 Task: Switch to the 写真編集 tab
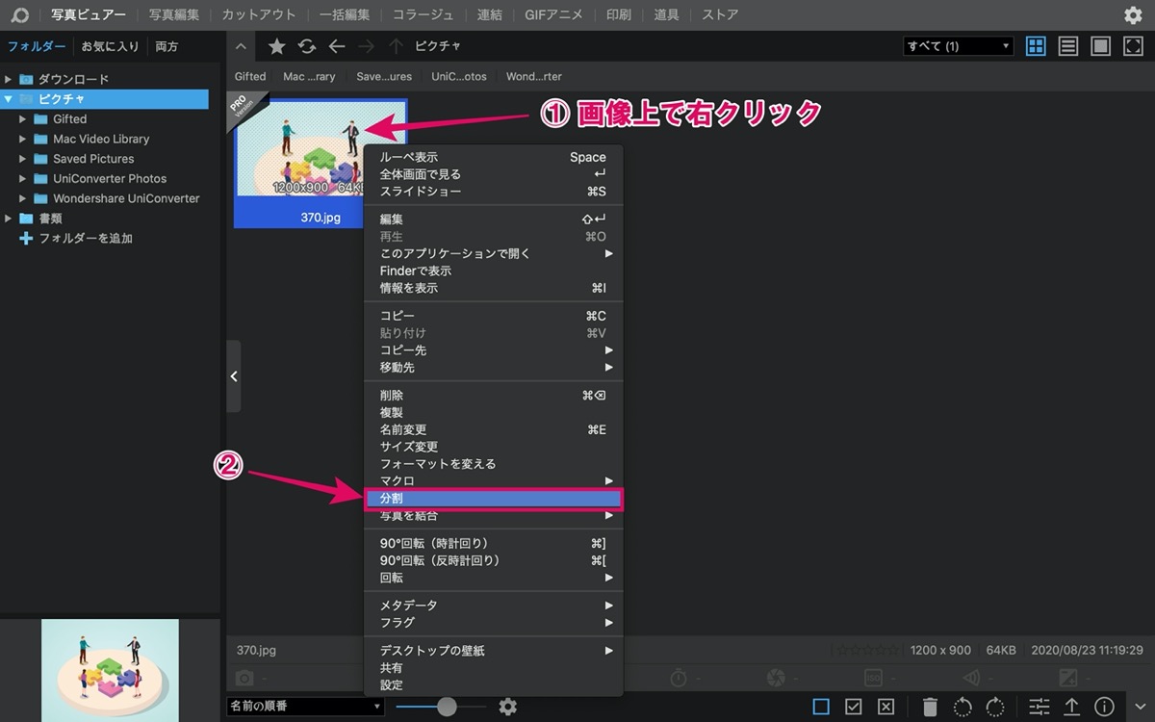click(174, 14)
